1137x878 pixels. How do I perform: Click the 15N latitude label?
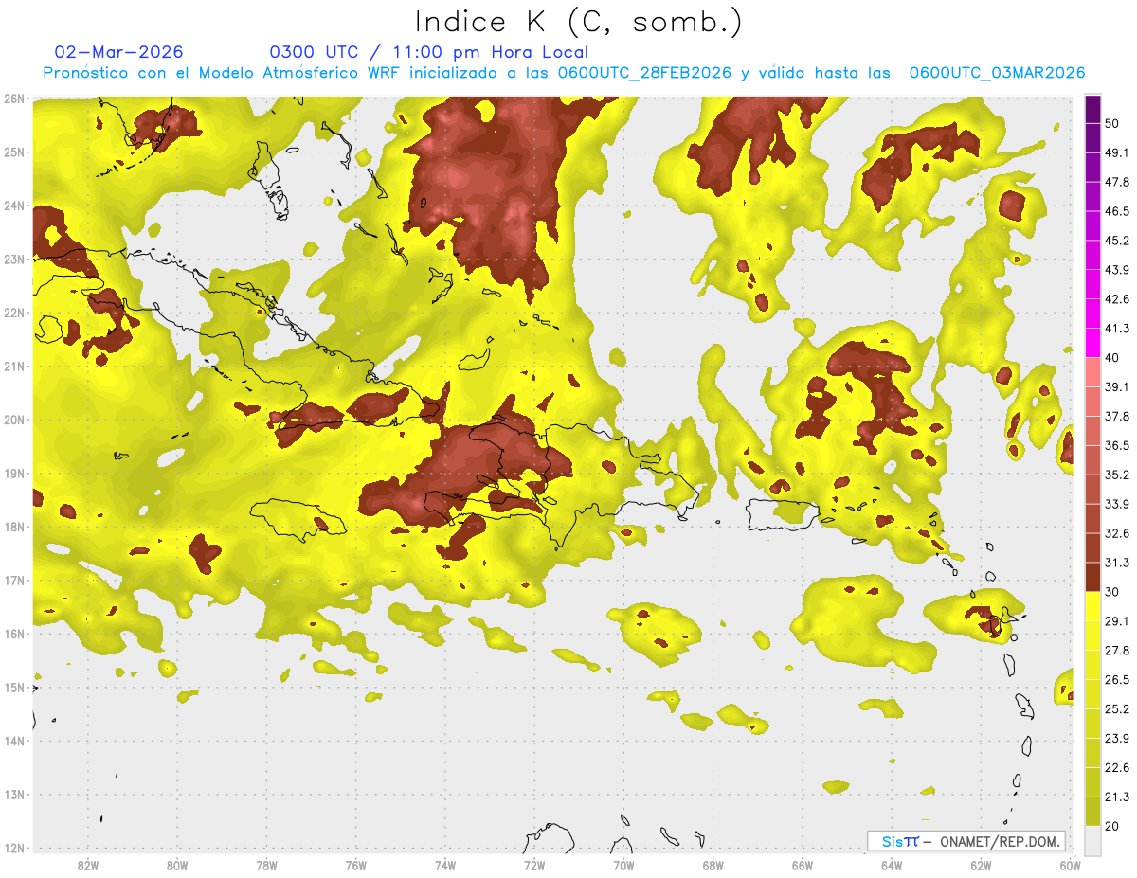coord(13,687)
